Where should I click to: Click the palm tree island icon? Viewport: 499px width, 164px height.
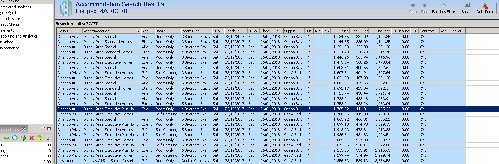tap(40, 138)
